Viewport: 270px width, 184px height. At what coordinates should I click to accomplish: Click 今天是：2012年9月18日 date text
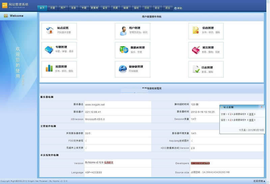click(x=251, y=130)
